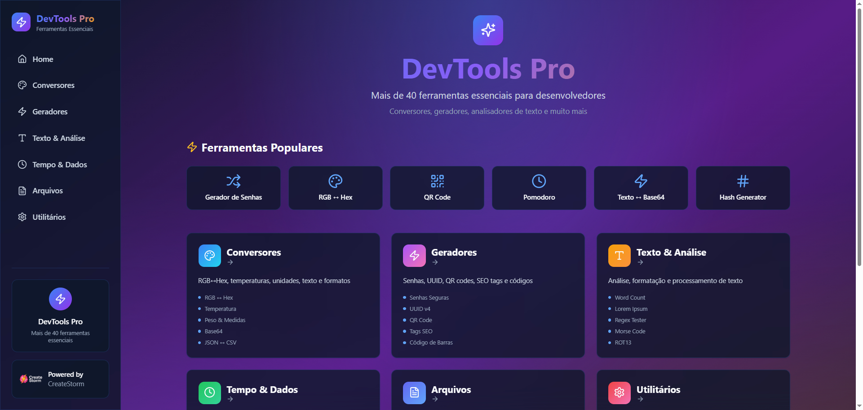Click the Geradores card title
The height and width of the screenshot is (410, 863).
[x=454, y=252]
